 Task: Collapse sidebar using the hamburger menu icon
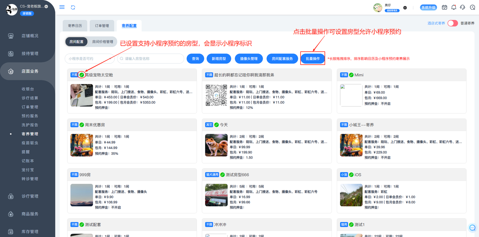tap(62, 7)
